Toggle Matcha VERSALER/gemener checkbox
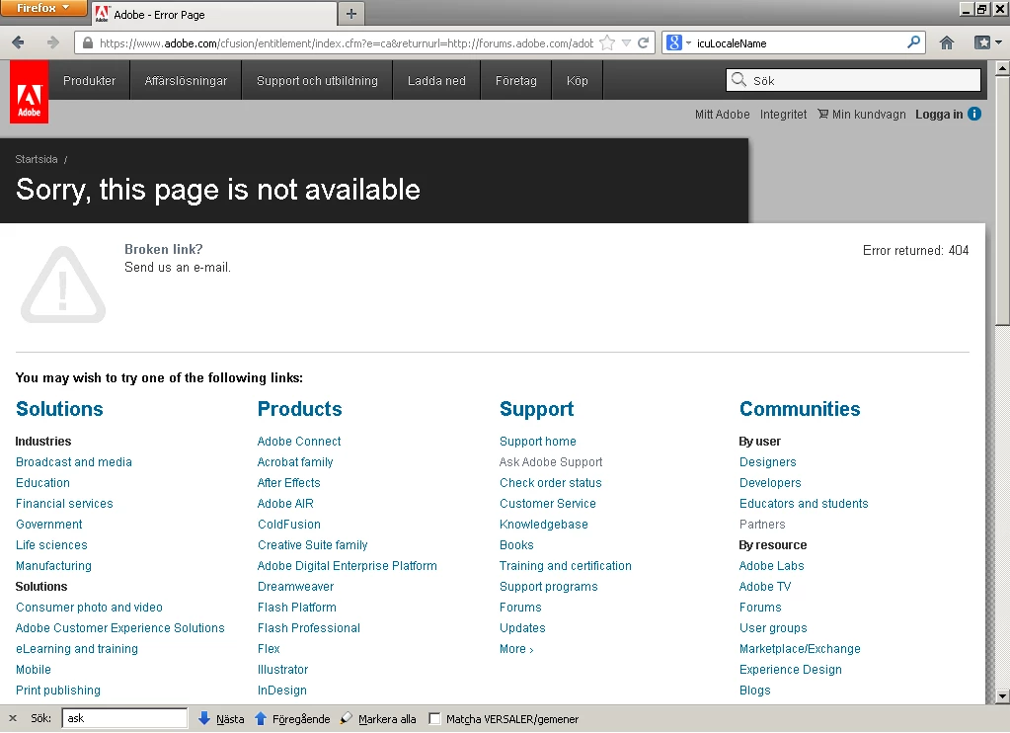Screen dimensions: 1010x733 click(434, 718)
